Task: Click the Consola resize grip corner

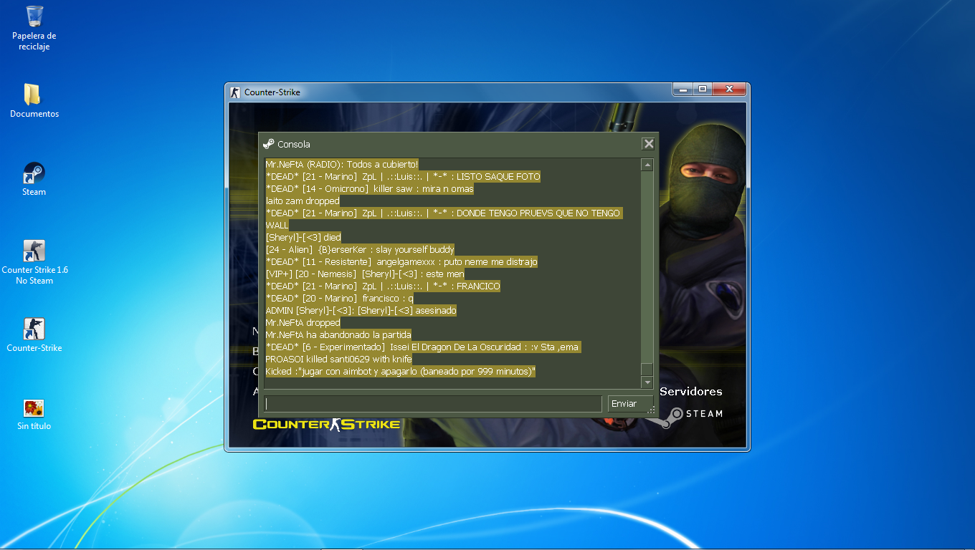Action: pyautogui.click(x=652, y=410)
